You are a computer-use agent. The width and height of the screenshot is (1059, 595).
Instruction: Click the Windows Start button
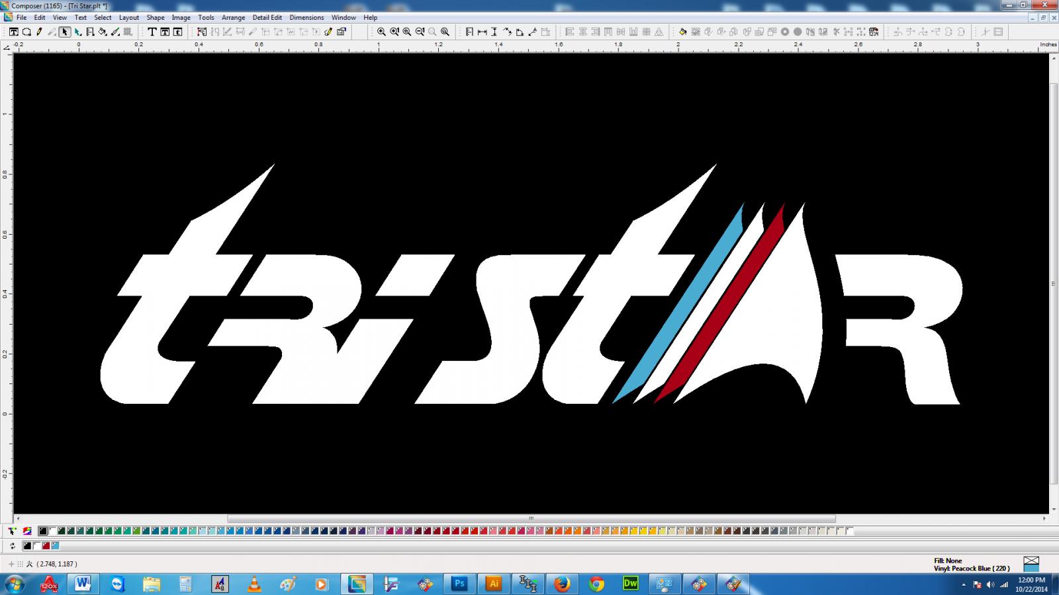15,584
